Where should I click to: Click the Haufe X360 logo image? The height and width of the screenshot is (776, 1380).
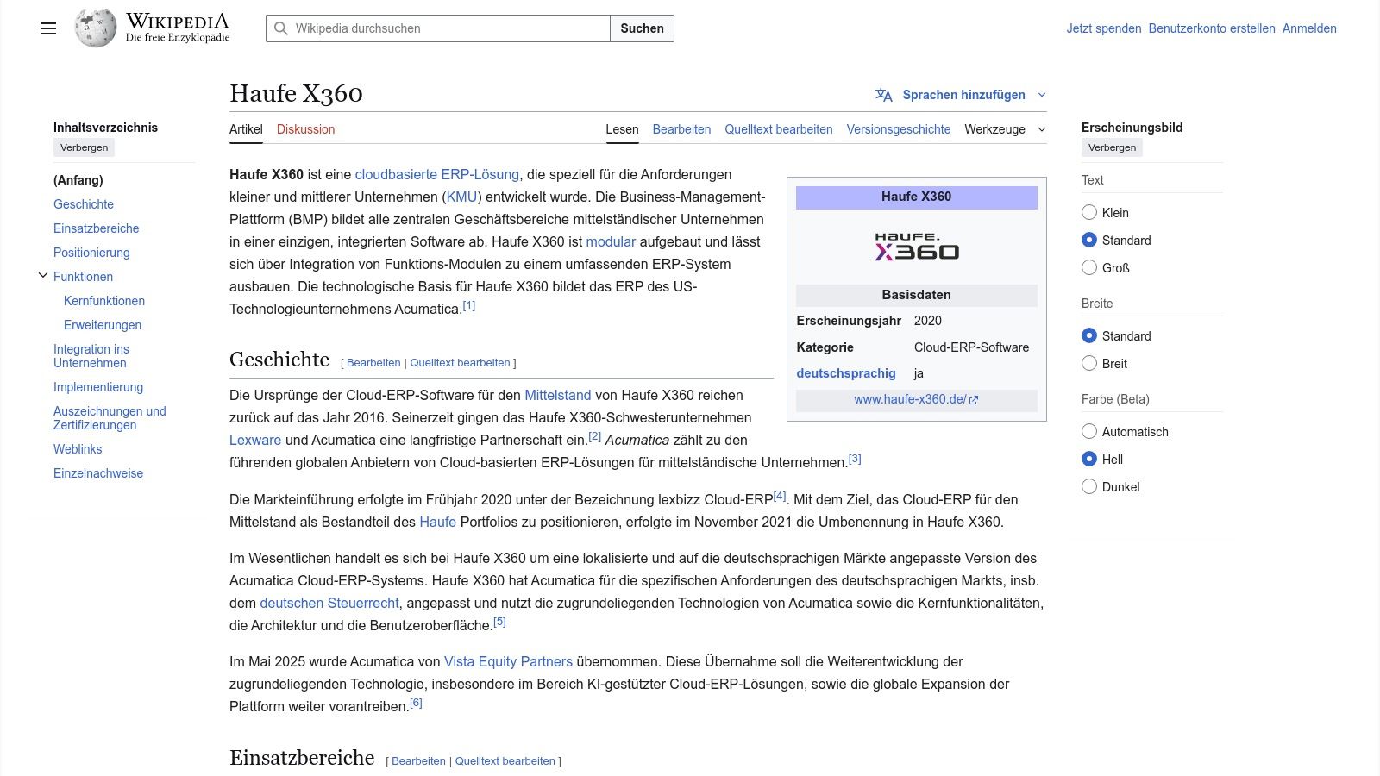(x=917, y=246)
